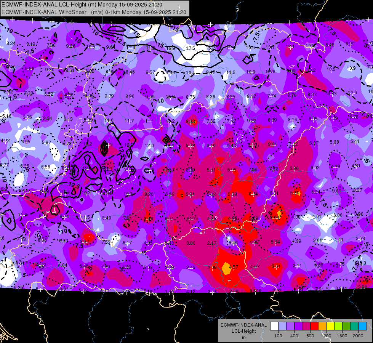The height and width of the screenshot is (343, 373).
Task: Click the legend text LCL-Height
Action: [243, 331]
